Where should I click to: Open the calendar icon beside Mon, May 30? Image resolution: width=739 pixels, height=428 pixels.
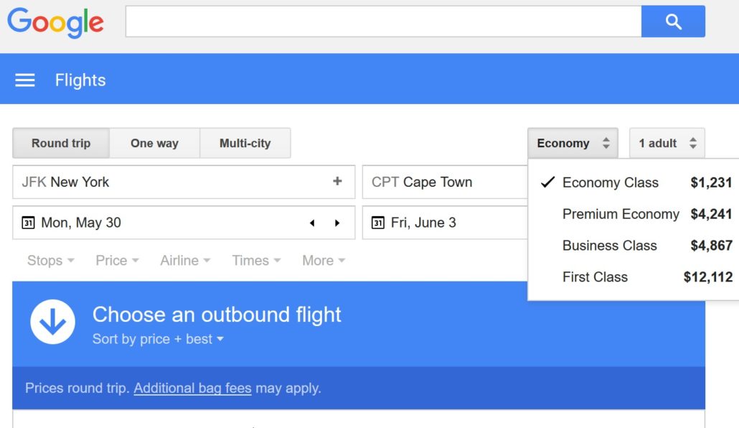(x=28, y=222)
